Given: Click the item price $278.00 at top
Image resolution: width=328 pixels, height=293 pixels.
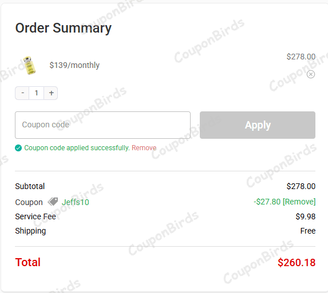Looking at the screenshot, I should 301,57.
